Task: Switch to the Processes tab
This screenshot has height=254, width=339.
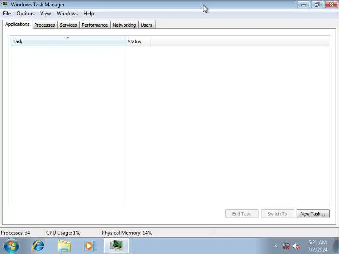Action: (x=45, y=25)
